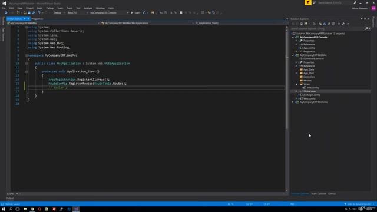Click the taskbar search icon
Viewport: 377px width, 212px height.
pyautogui.click(x=11, y=209)
